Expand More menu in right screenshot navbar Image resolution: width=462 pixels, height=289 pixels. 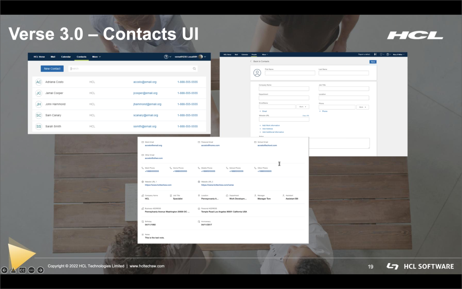pos(265,54)
